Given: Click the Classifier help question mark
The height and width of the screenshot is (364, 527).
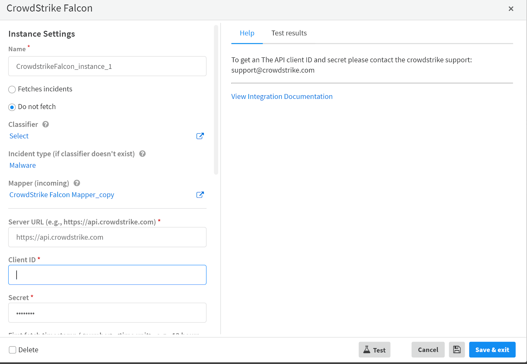Looking at the screenshot, I should 46,125.
